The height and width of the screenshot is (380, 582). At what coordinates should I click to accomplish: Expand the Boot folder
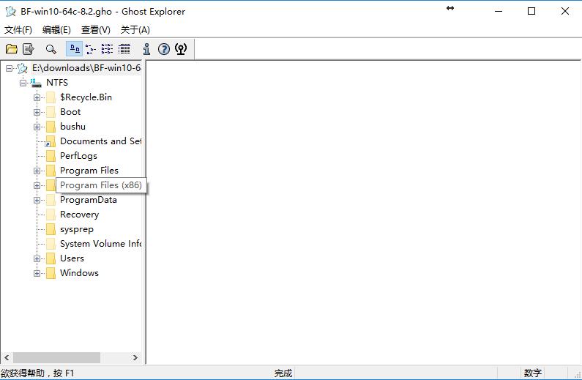click(37, 112)
